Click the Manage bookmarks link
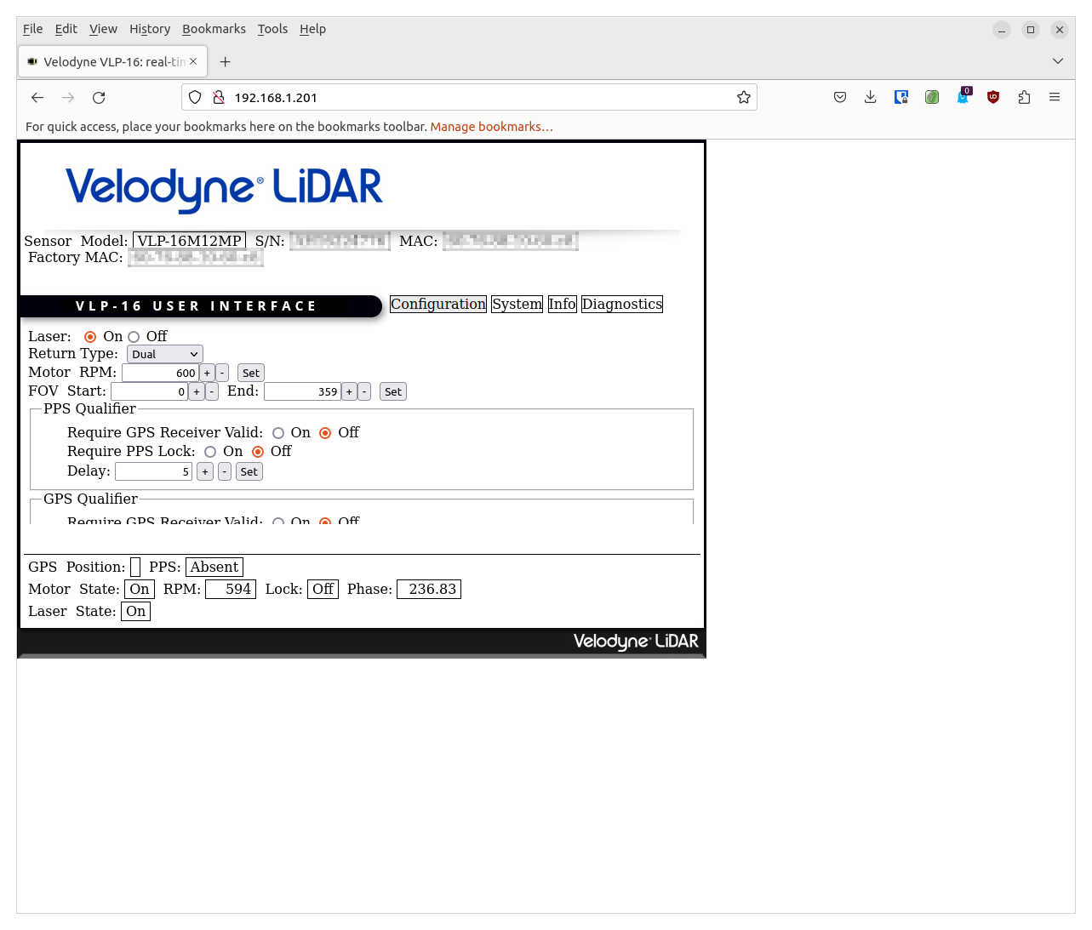The width and height of the screenshot is (1092, 930). point(491,127)
